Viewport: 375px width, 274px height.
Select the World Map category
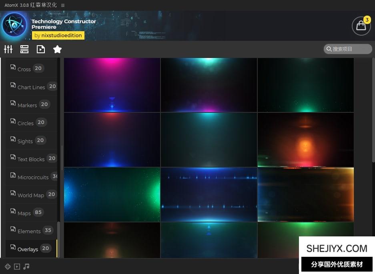[31, 195]
